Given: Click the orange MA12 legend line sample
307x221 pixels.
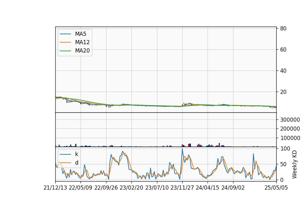Looking at the screenshot, I should 65,42.
